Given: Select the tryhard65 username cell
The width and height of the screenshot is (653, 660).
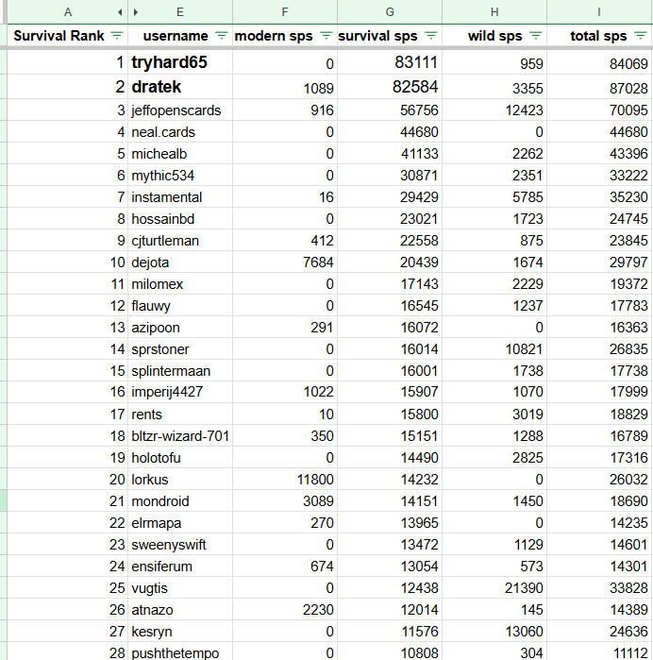Looking at the screenshot, I should click(x=180, y=62).
